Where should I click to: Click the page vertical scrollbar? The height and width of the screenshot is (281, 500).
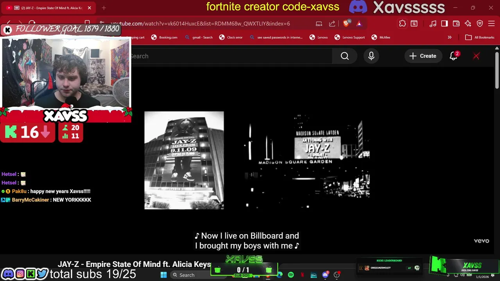coord(497,70)
